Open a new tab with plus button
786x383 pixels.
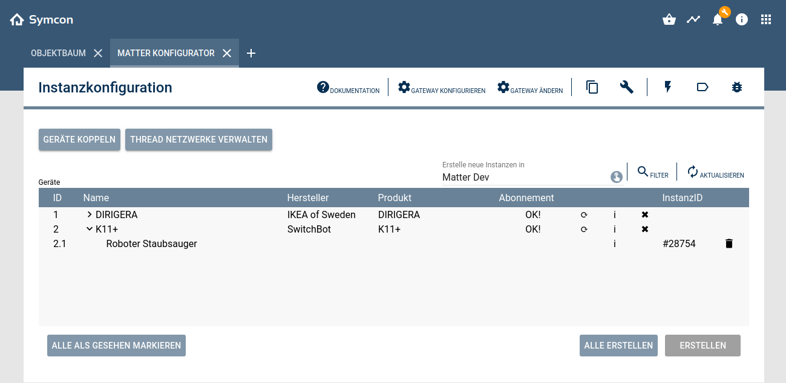coord(251,53)
